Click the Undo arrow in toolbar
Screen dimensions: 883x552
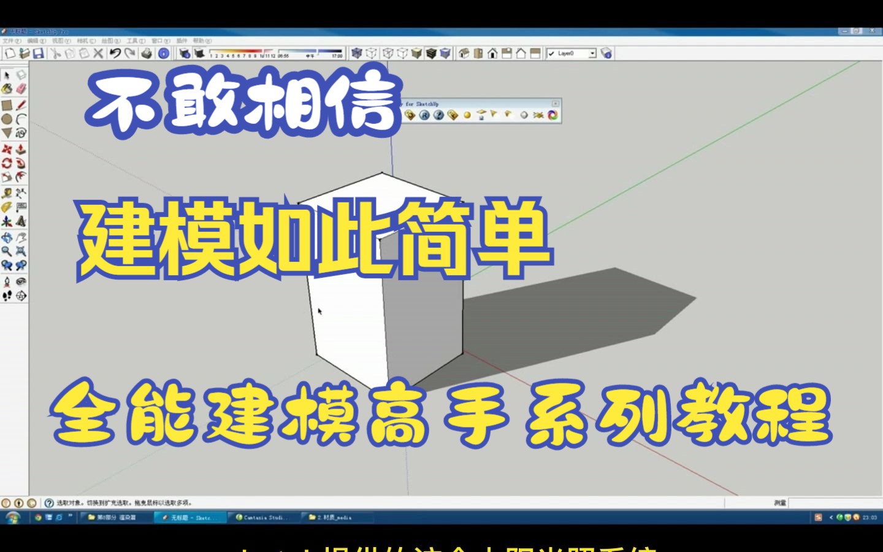coord(115,54)
